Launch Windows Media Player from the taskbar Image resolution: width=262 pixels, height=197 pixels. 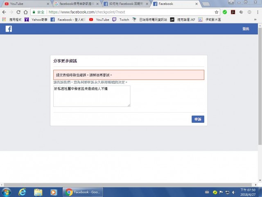pyautogui.click(x=53, y=192)
